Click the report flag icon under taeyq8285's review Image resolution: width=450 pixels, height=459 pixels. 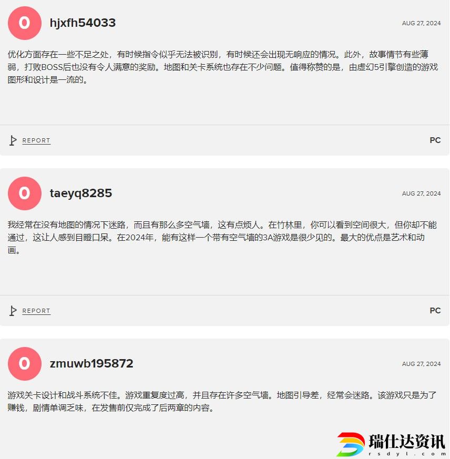[13, 311]
